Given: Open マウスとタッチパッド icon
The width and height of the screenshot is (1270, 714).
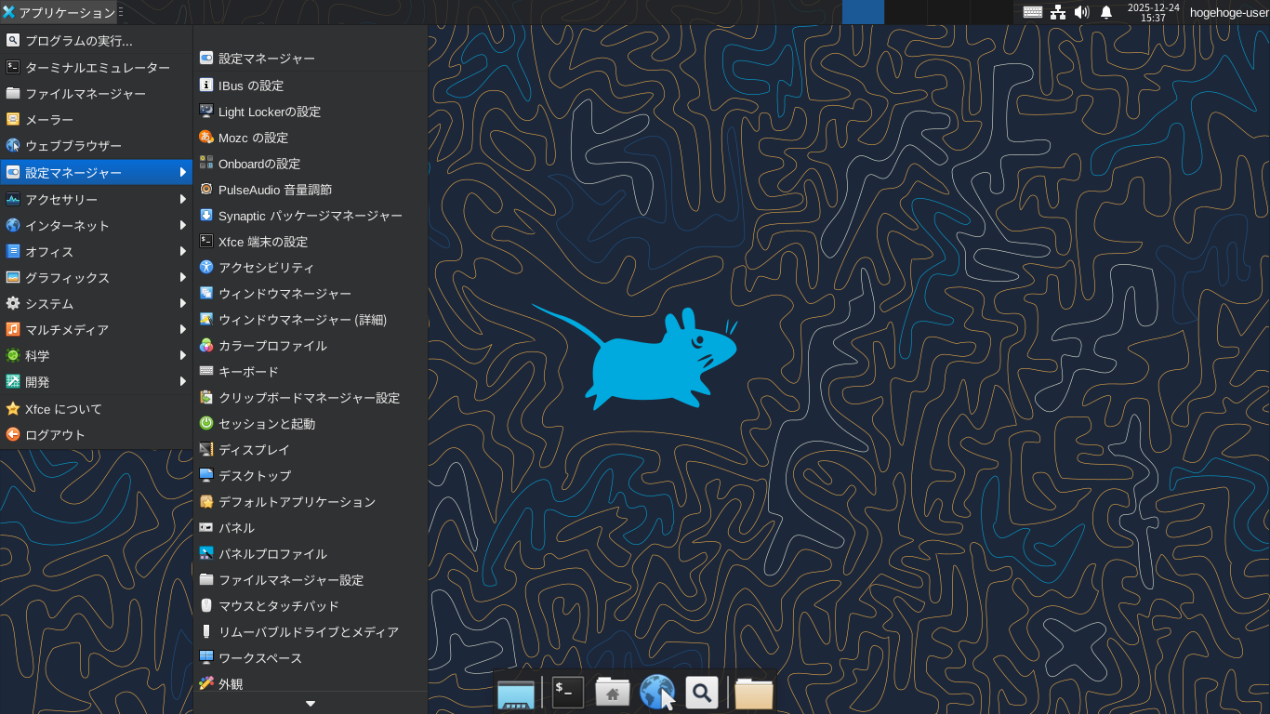Looking at the screenshot, I should click(206, 606).
